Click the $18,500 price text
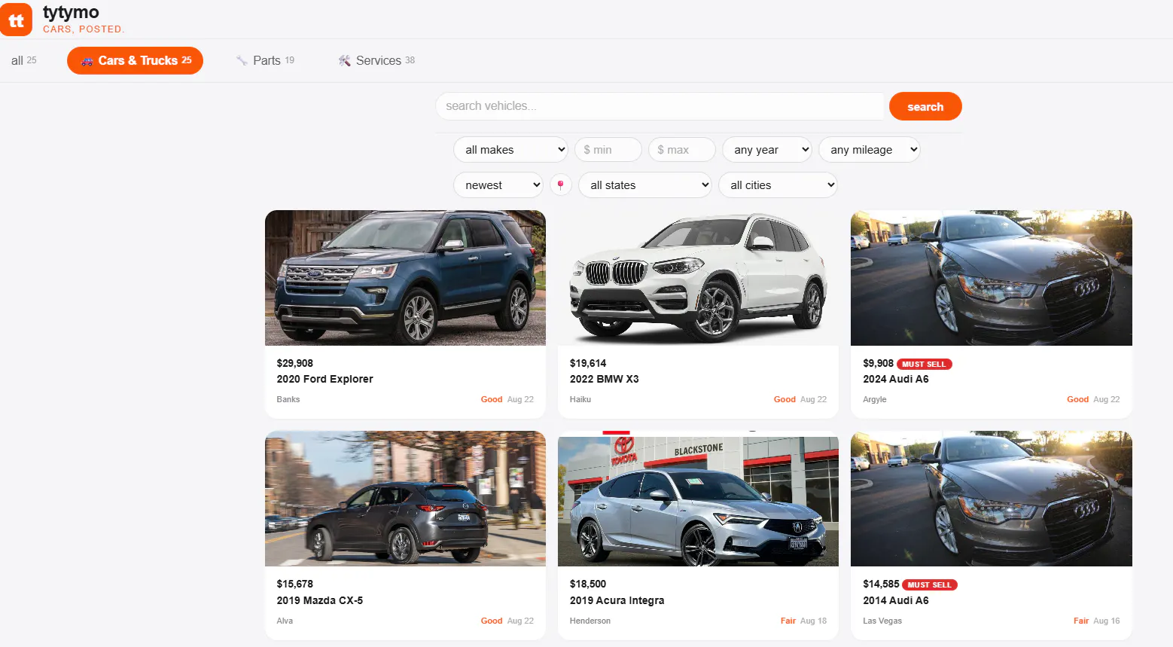This screenshot has width=1173, height=647. [588, 584]
